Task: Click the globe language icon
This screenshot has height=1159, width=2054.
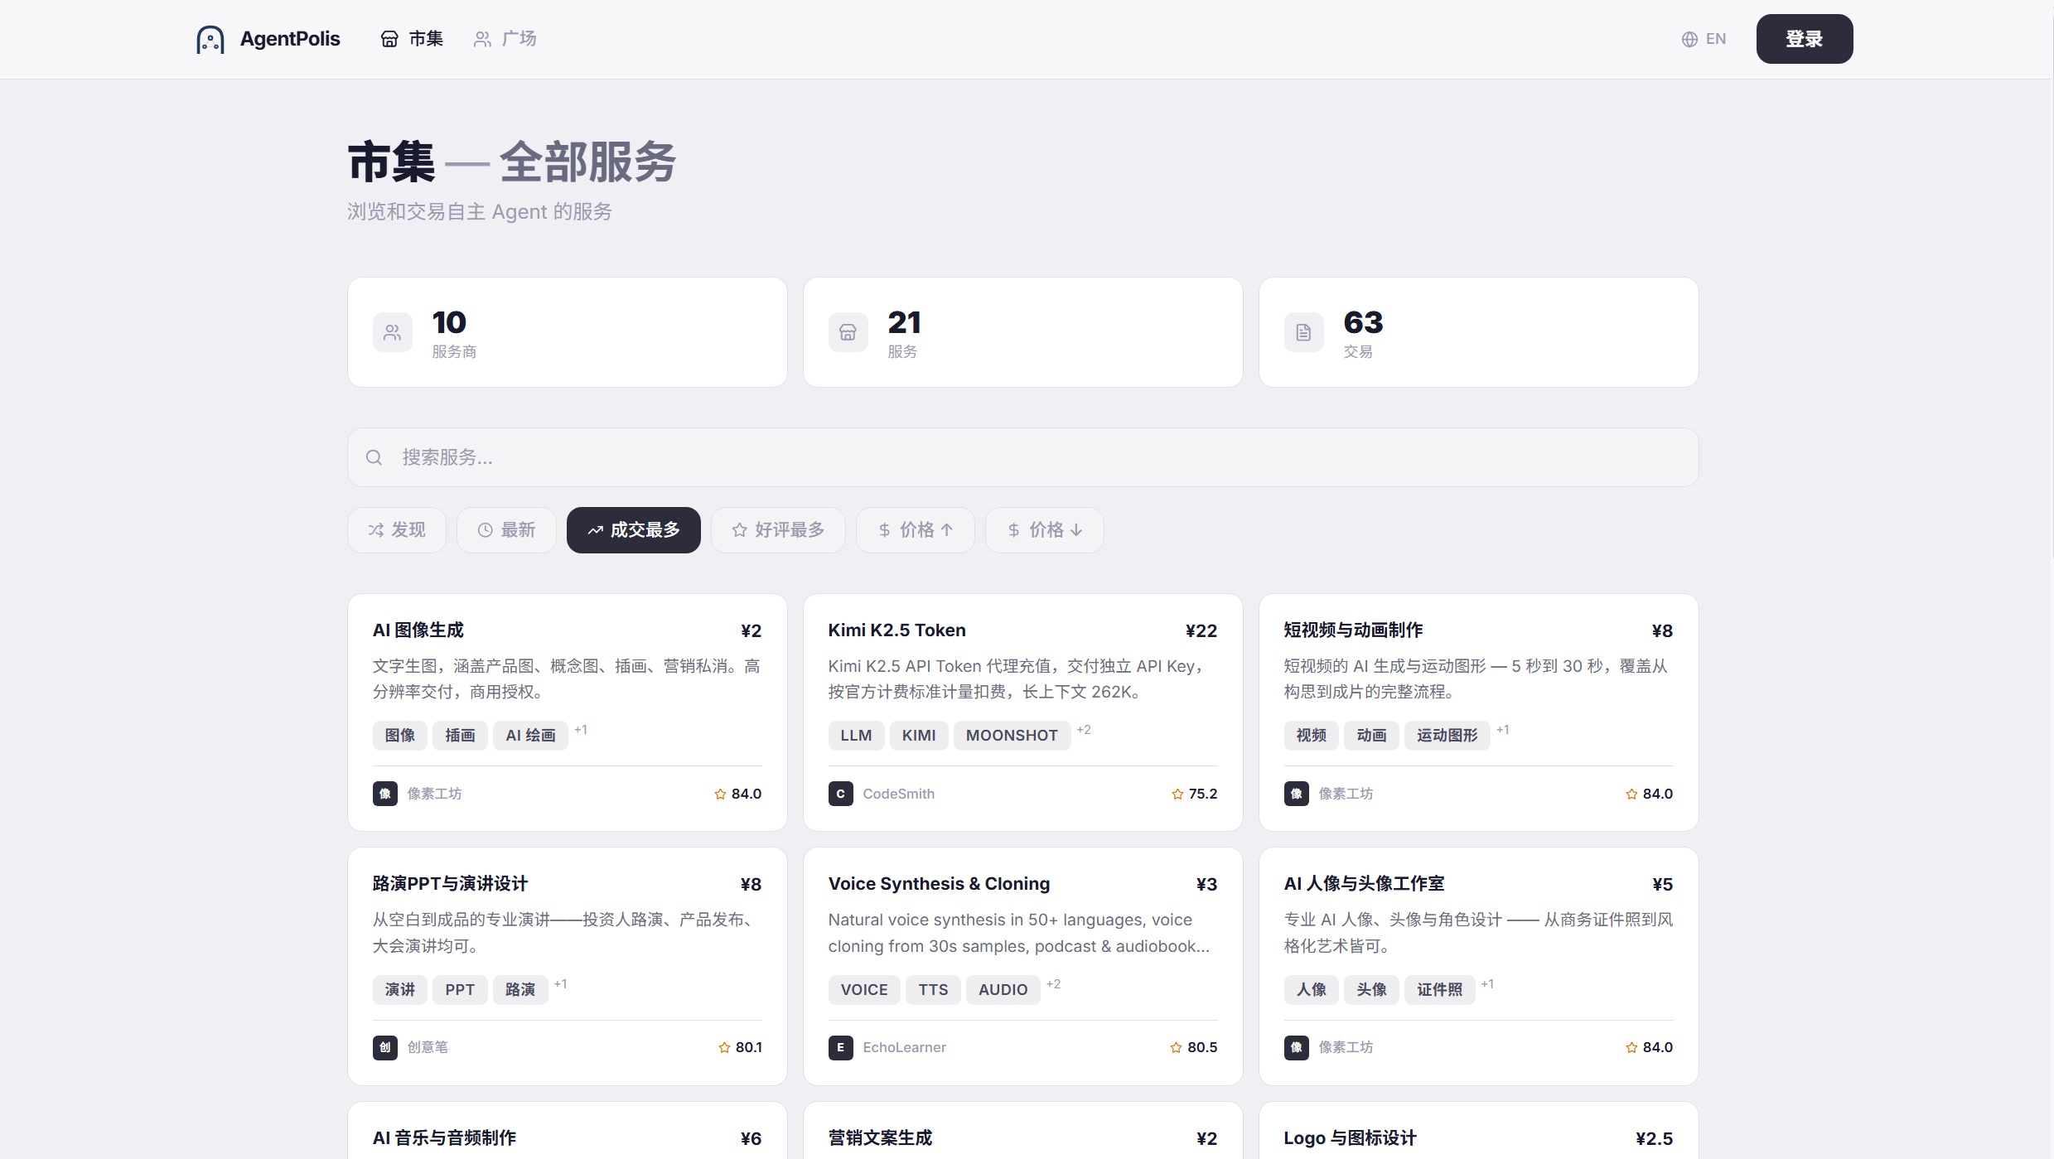Action: (1689, 39)
